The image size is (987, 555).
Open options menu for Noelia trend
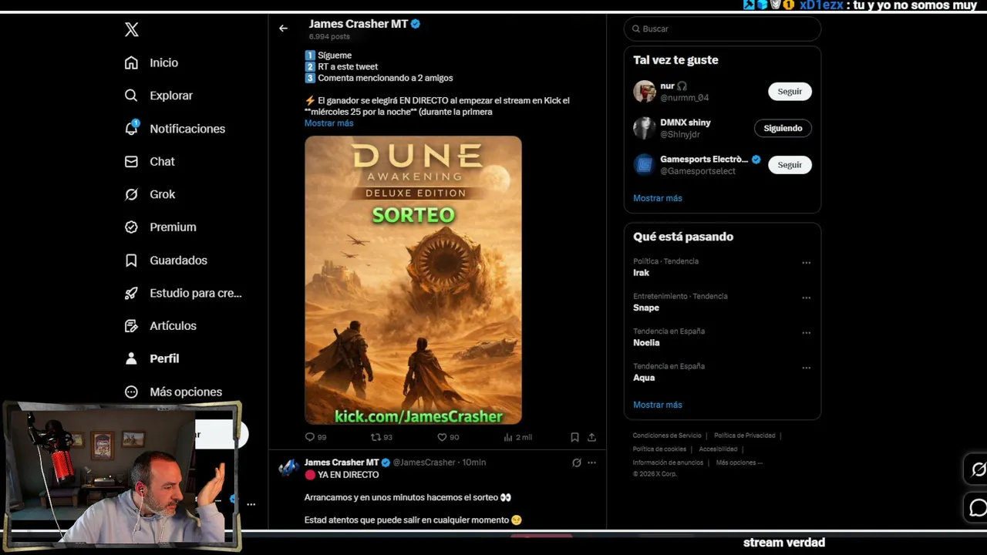pos(806,333)
